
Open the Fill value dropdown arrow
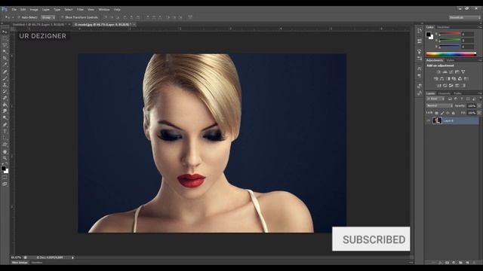coord(479,113)
